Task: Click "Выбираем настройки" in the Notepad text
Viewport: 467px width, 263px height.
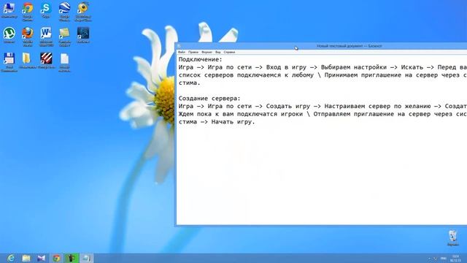Action: 354,67
